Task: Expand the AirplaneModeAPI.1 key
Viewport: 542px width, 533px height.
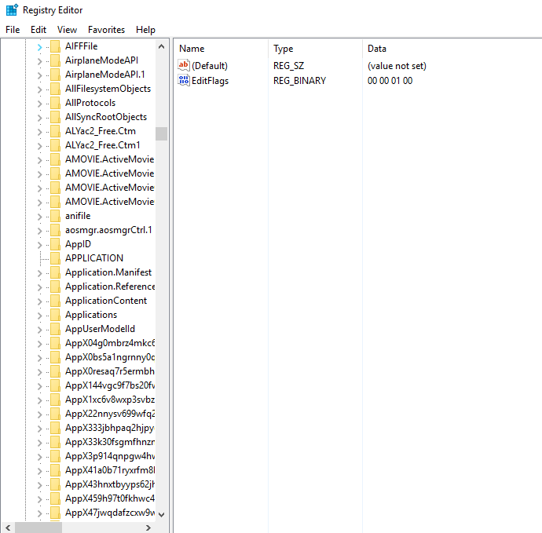Action: click(40, 75)
